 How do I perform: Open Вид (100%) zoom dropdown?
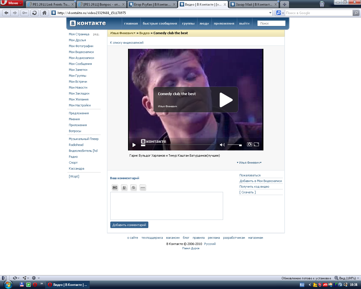tap(347, 278)
